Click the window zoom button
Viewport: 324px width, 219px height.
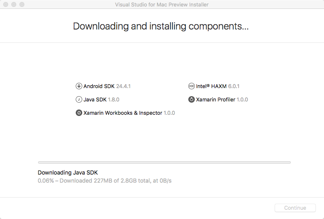(22, 4)
